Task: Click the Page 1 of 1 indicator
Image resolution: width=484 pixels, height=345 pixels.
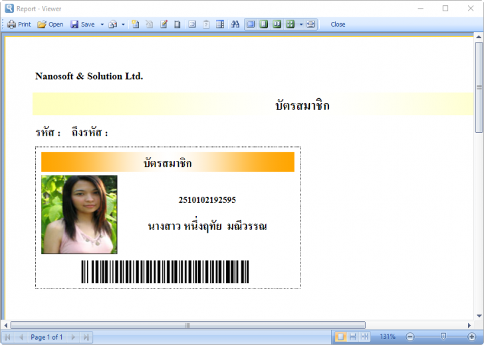Action: (47, 337)
